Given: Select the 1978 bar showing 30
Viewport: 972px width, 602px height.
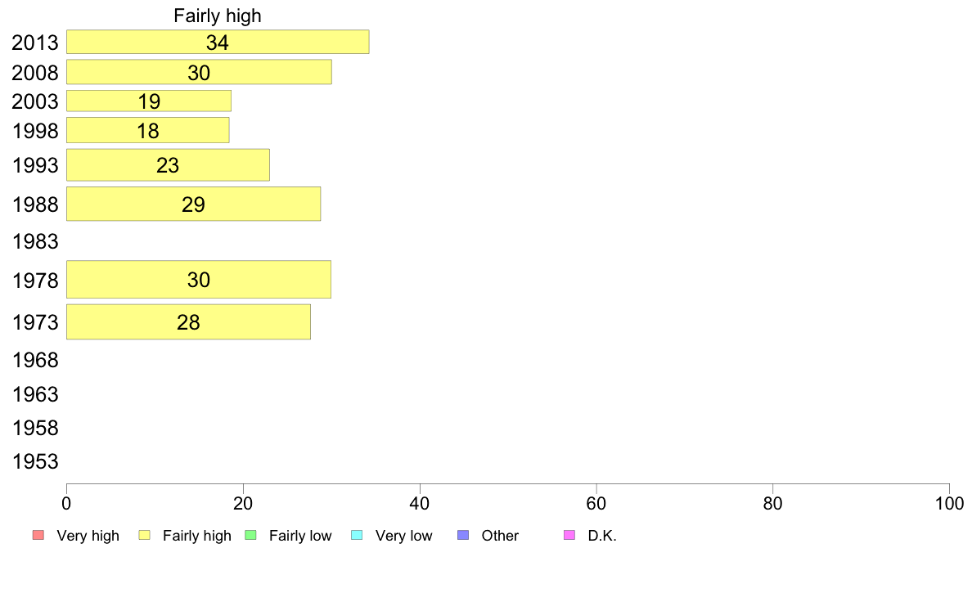Looking at the screenshot, I should coord(199,280).
